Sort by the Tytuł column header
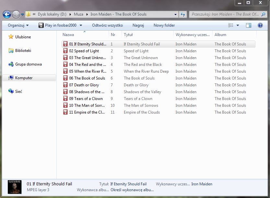This screenshot has width=270, height=198. (128, 35)
